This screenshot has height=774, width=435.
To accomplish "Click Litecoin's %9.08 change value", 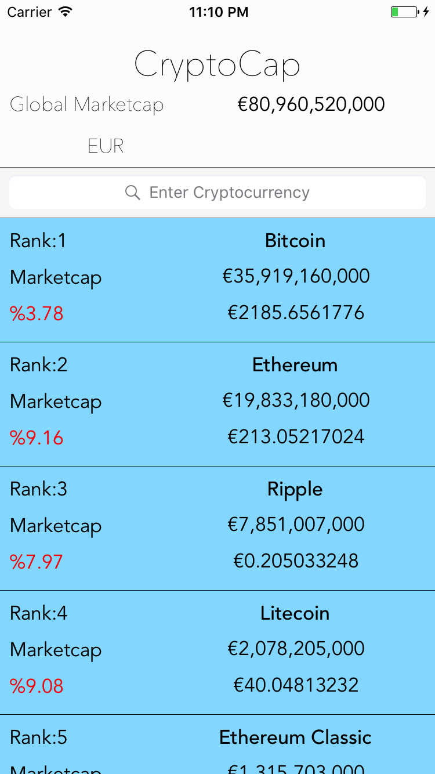I will [37, 686].
